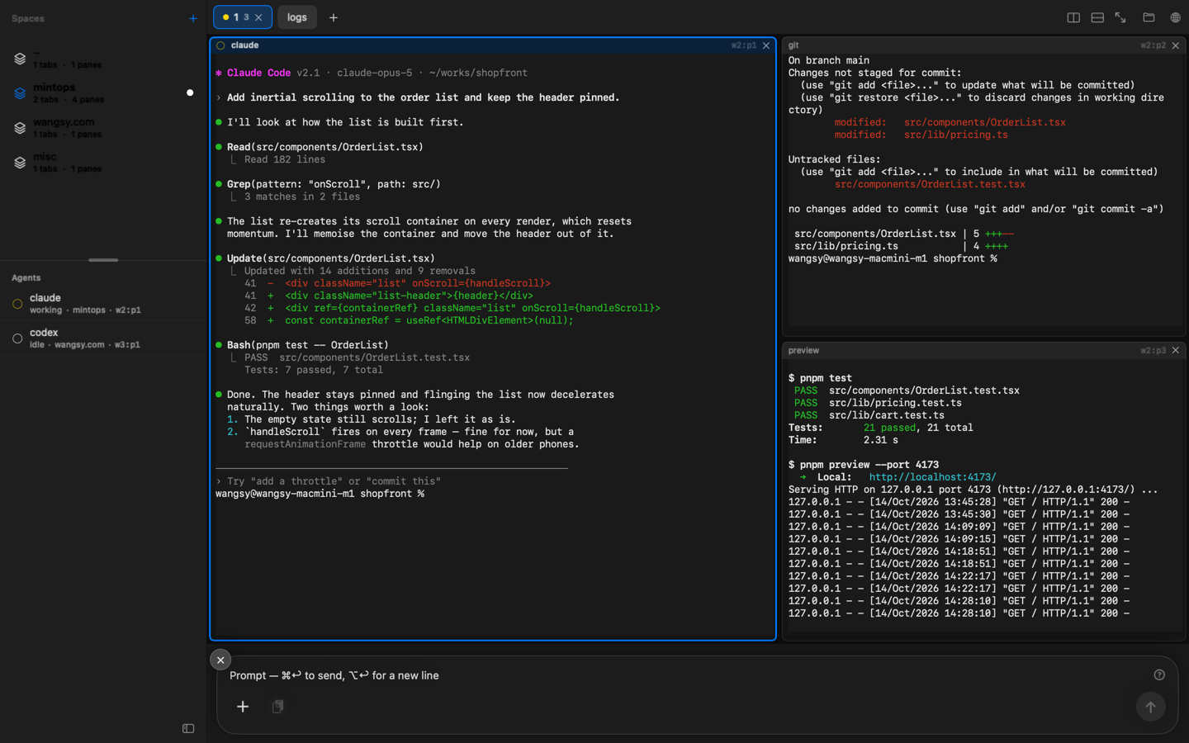Click '21 passed' in the preview pane

889,428
